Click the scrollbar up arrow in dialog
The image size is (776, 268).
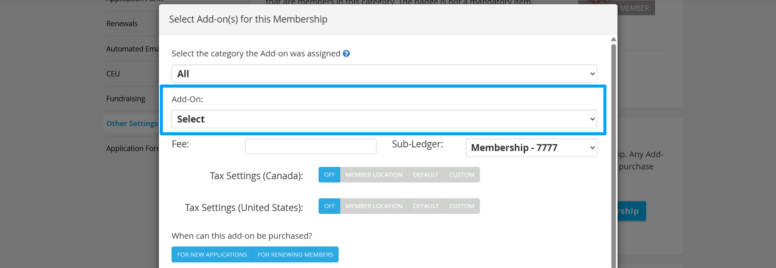[613, 40]
